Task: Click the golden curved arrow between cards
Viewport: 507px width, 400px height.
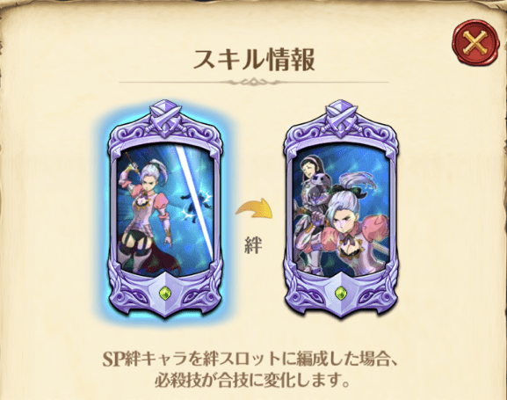Action: pyautogui.click(x=255, y=210)
